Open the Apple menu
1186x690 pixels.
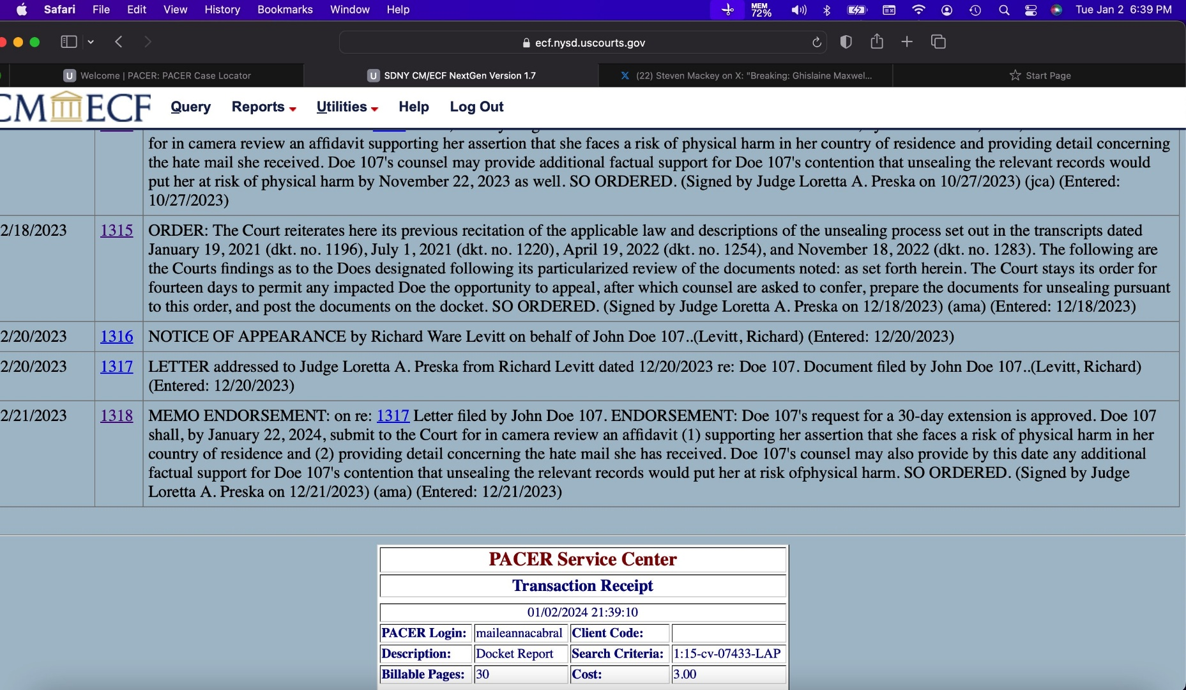tap(22, 10)
